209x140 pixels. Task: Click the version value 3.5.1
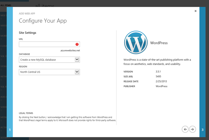coord(158,72)
